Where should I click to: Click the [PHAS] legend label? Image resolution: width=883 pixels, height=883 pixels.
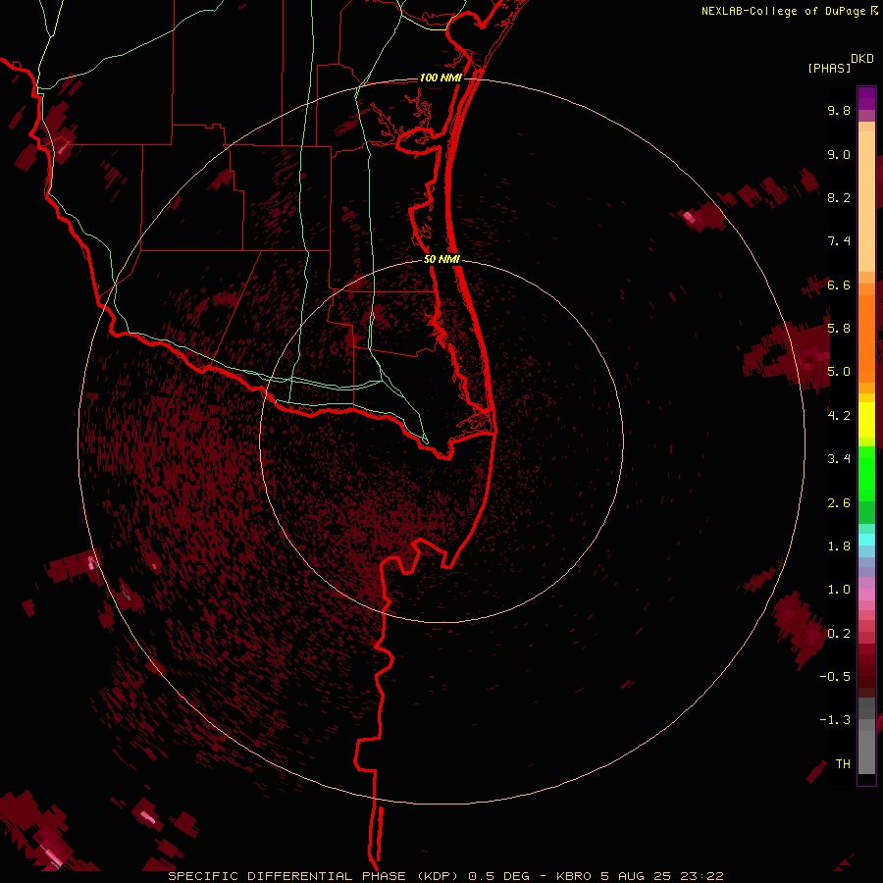click(829, 69)
